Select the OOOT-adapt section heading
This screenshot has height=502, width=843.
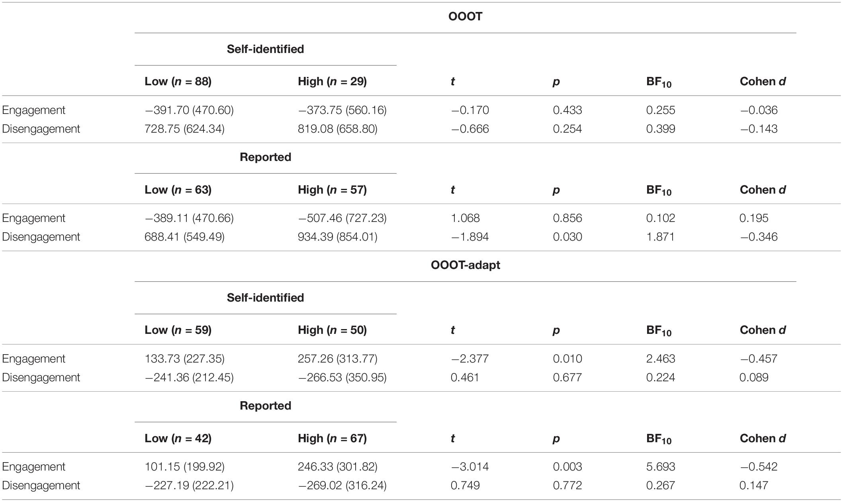[465, 265]
